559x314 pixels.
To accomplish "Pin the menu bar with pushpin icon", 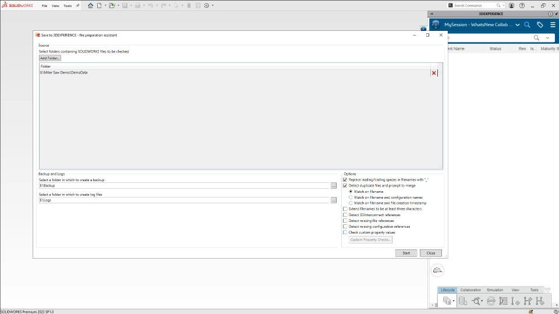I will click(x=77, y=6).
